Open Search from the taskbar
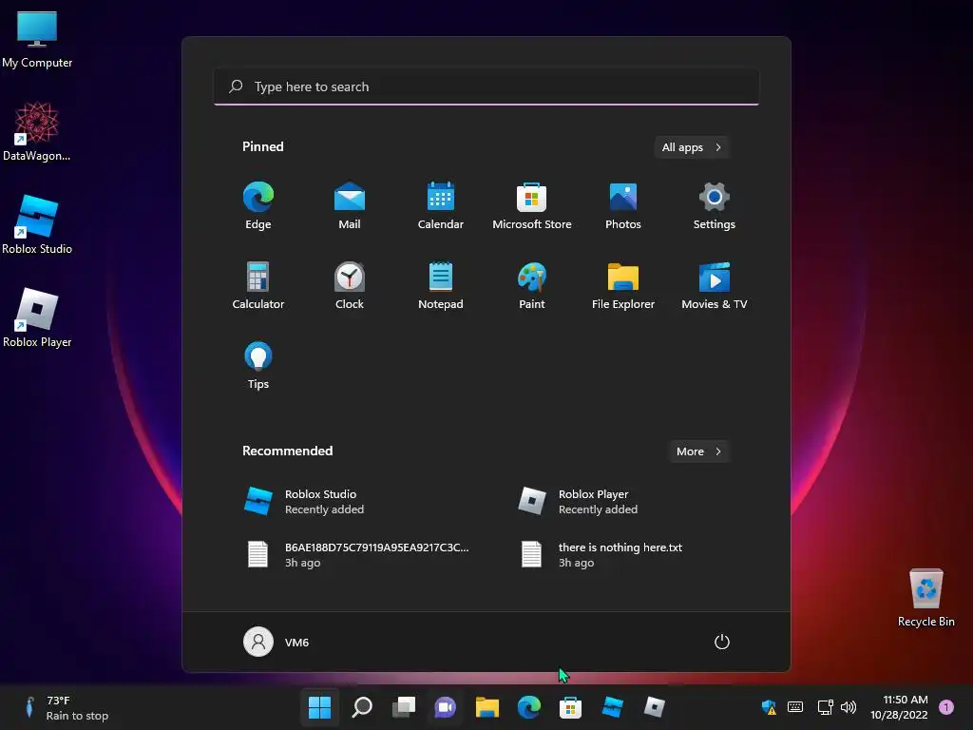Viewport: 973px width, 730px height. coord(362,707)
